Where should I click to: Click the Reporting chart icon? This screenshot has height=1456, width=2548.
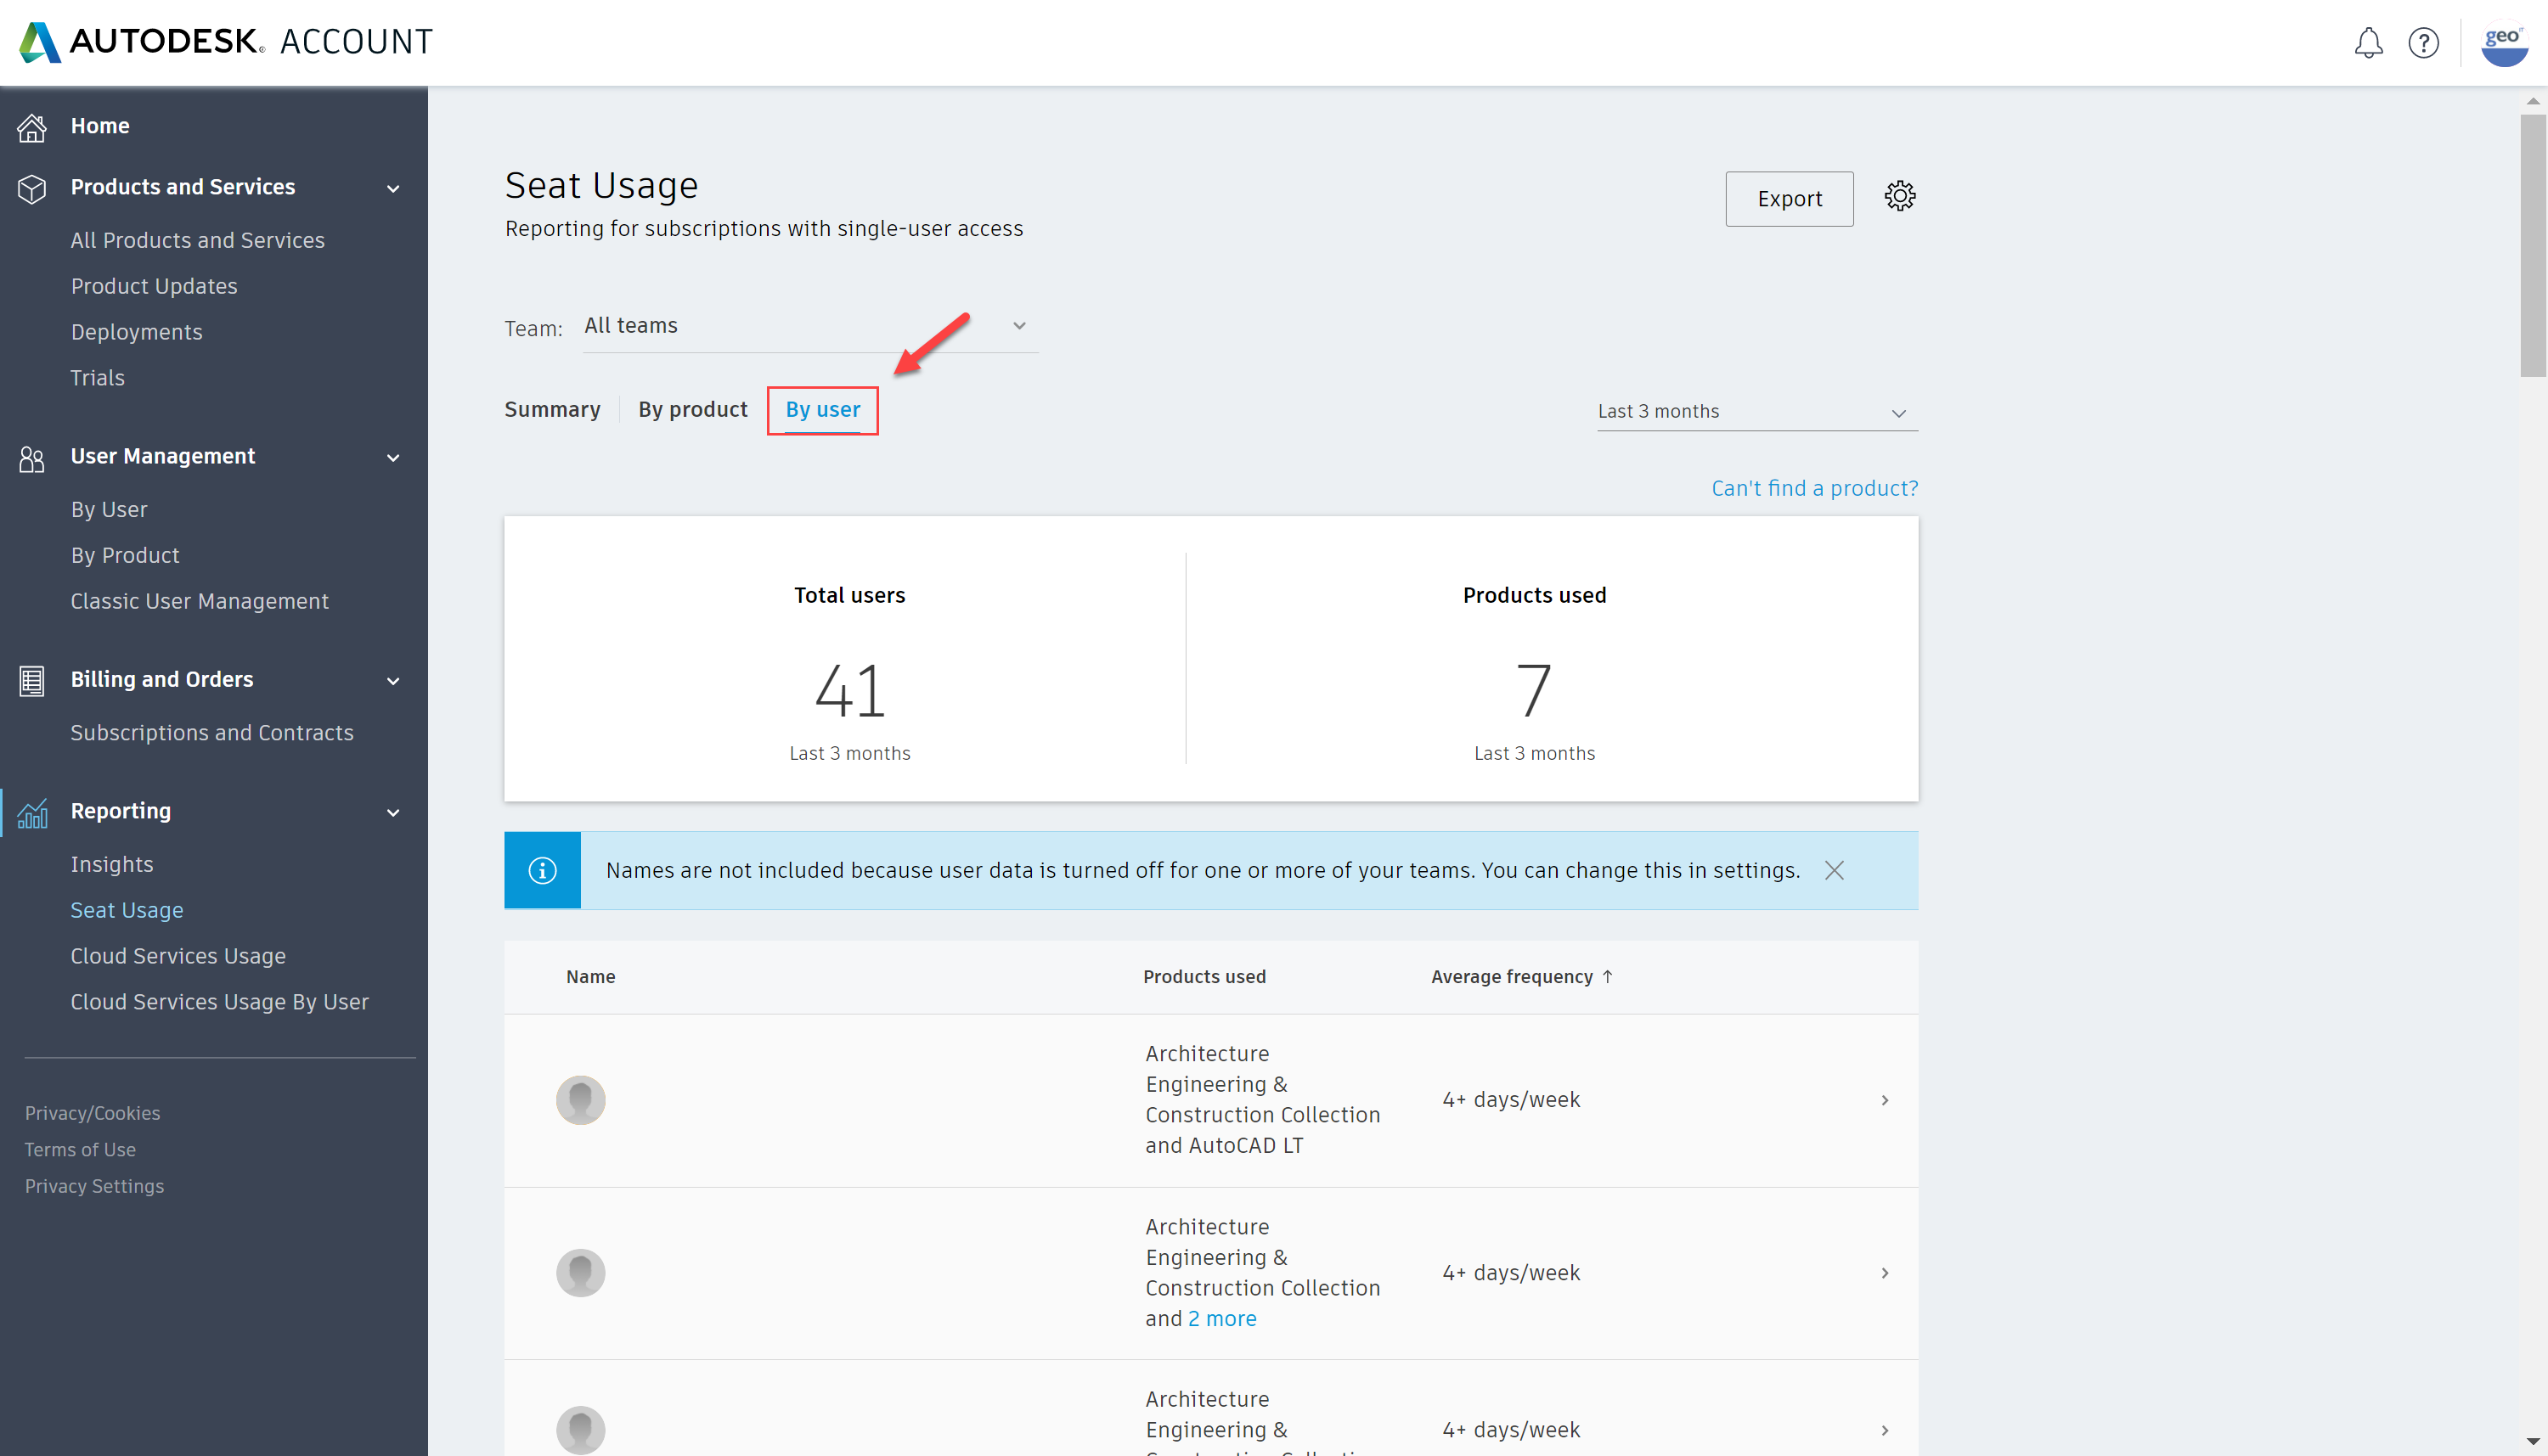[32, 813]
